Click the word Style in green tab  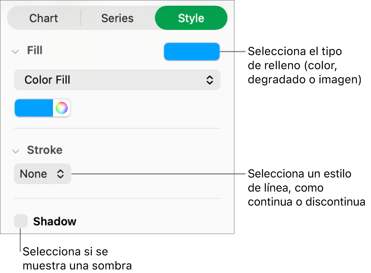(191, 18)
